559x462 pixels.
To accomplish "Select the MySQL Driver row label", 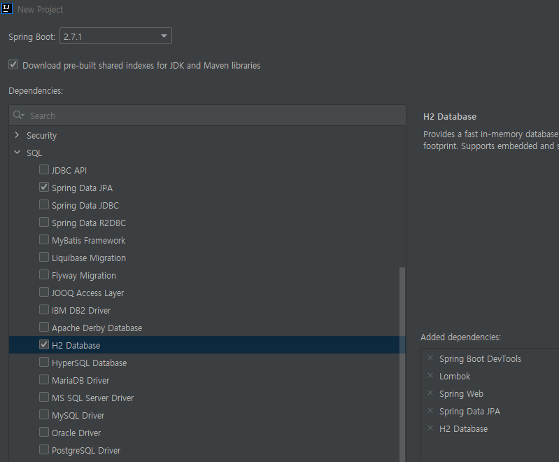I will pos(78,415).
